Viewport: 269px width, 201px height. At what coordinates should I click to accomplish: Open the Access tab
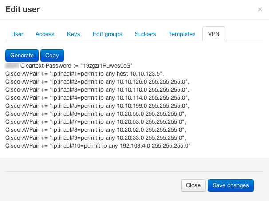(45, 34)
